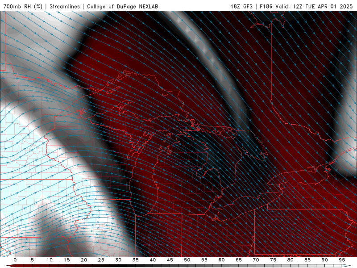Viewport: 357px width, 268px height.
Task: Click the '35' colorbar scale label
Action: pos(136,260)
